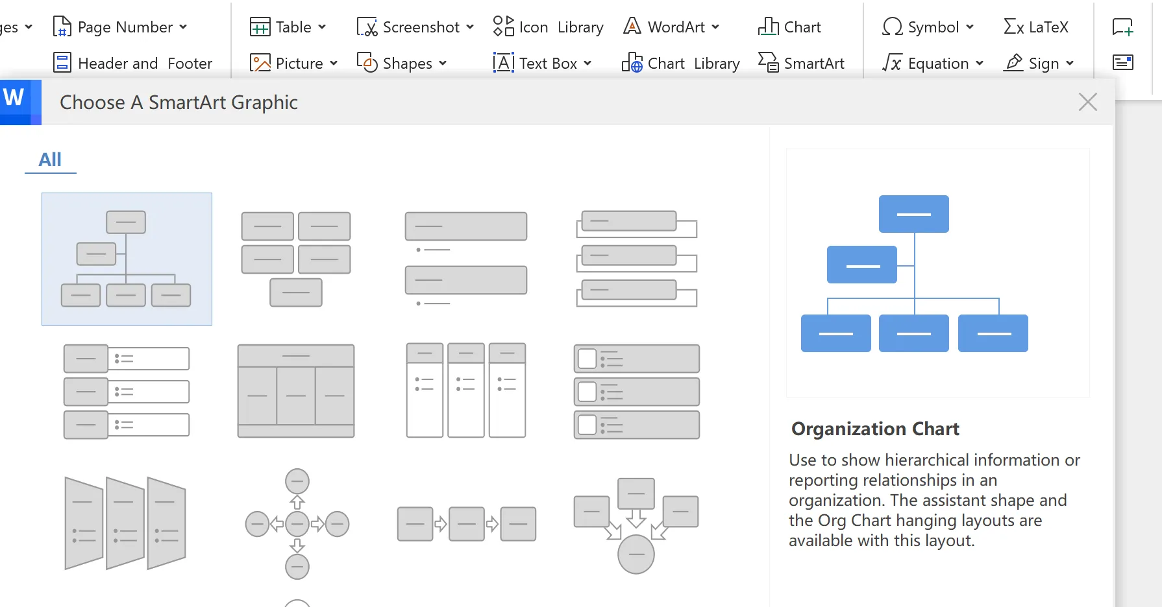This screenshot has width=1162, height=607.
Task: Select the table-style layout with three columns
Action: (x=296, y=391)
